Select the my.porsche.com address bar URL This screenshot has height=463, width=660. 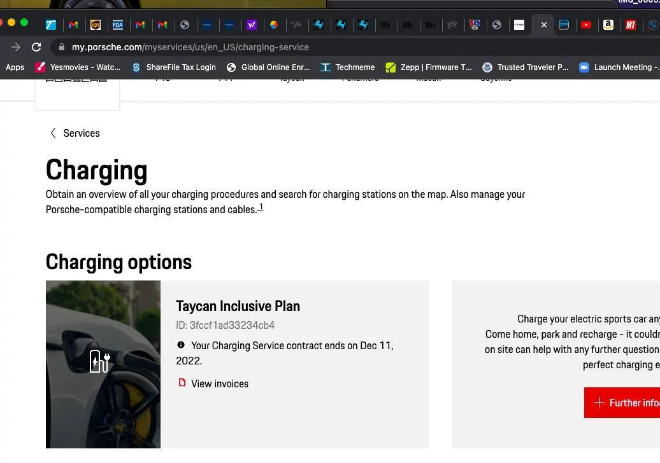pyautogui.click(x=190, y=47)
